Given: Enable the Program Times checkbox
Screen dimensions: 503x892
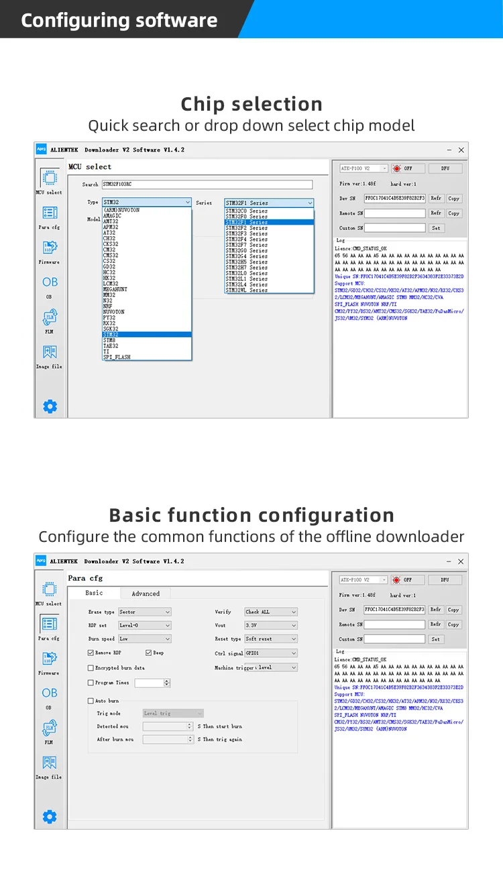Looking at the screenshot, I should click(91, 683).
